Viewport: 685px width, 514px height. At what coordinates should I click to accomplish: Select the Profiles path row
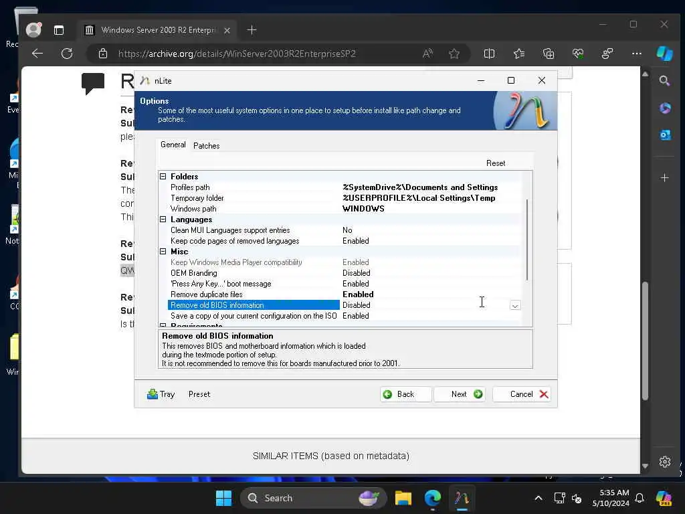[339, 187]
